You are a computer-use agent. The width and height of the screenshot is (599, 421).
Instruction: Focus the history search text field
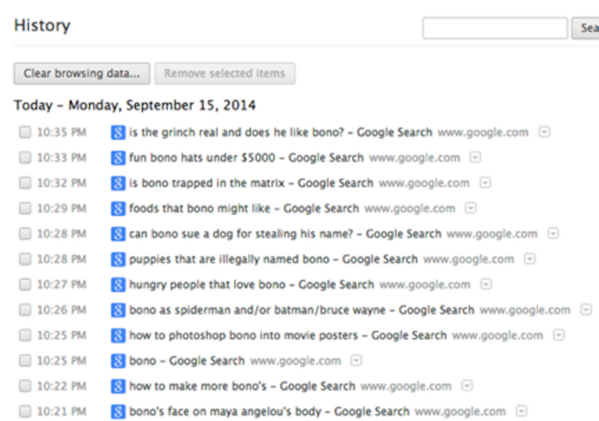495,28
